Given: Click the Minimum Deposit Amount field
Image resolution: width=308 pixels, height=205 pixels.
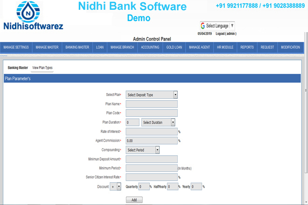Looking at the screenshot, I should (152, 159).
